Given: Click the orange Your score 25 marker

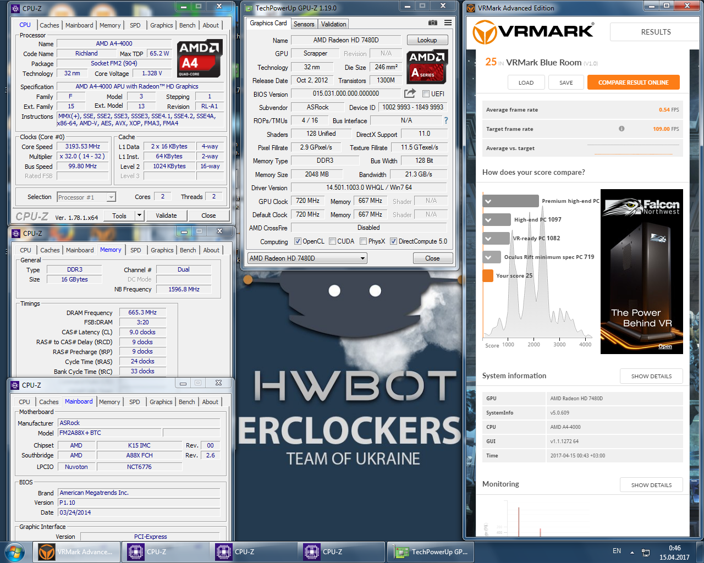Looking at the screenshot, I should 487,275.
